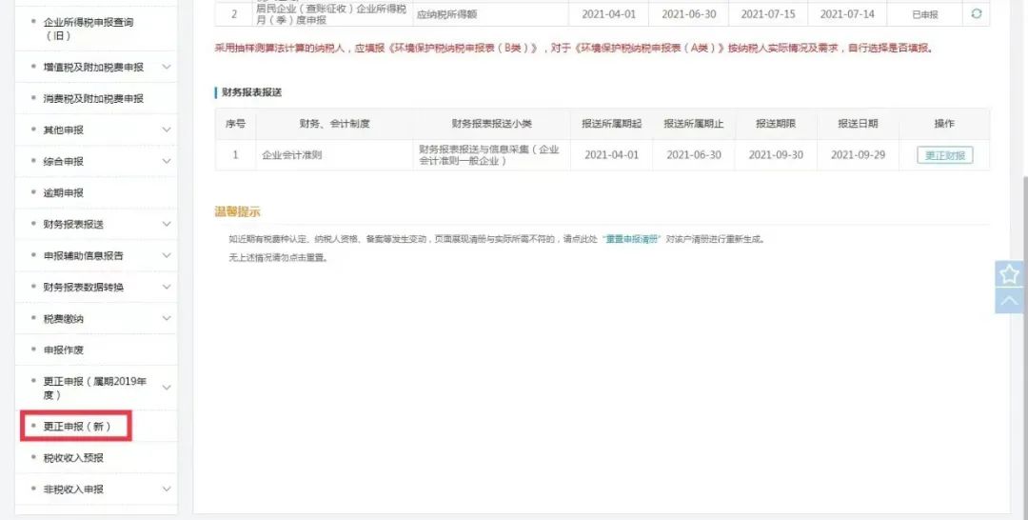Expand 税费缴纳 chevron
Image resolution: width=1028 pixels, height=520 pixels.
(x=167, y=319)
